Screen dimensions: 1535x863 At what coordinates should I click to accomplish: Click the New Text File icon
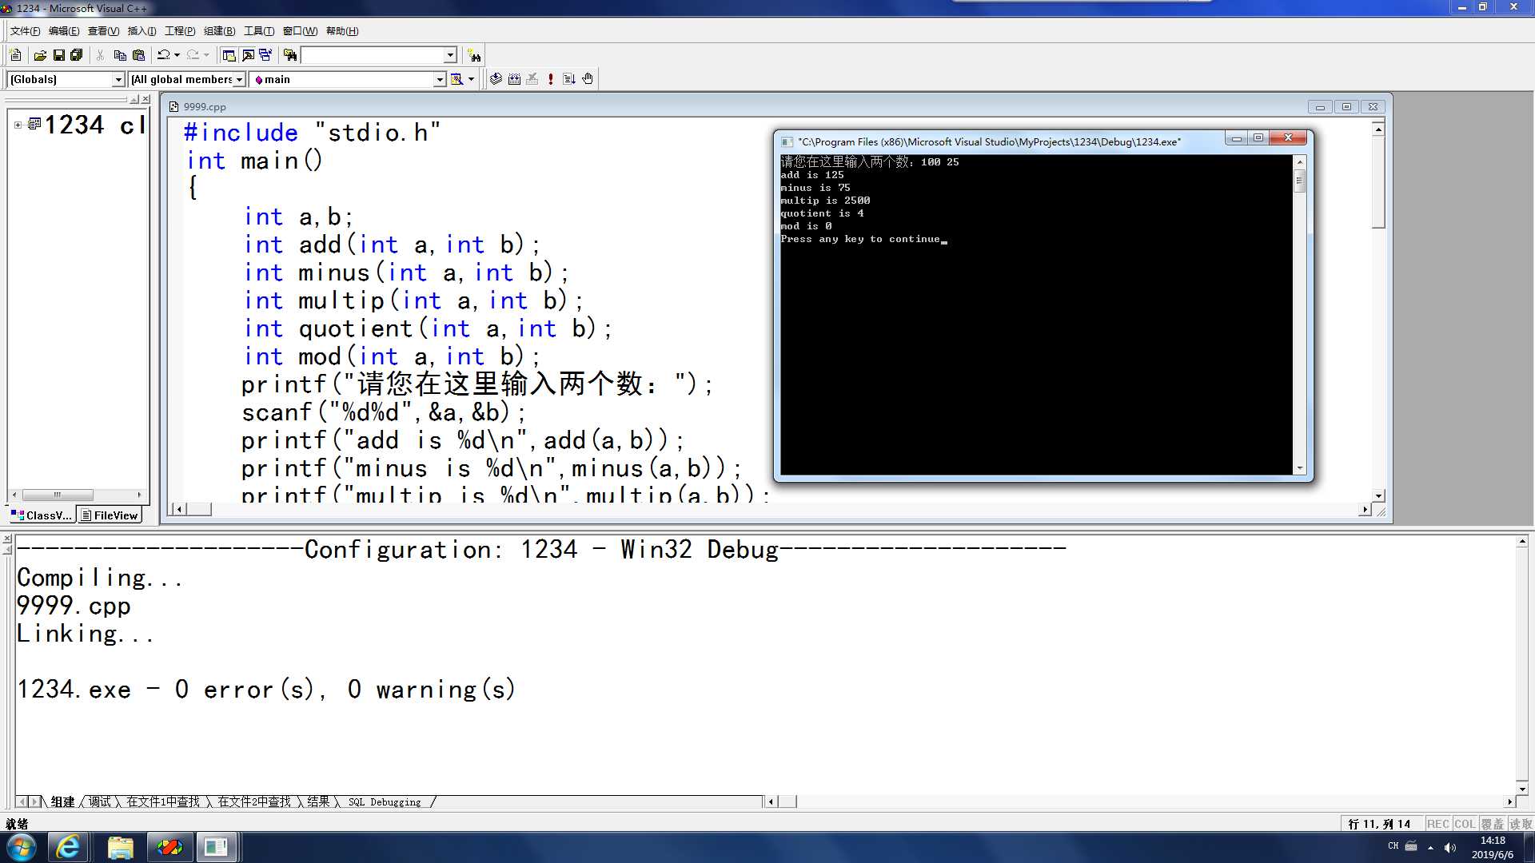tap(15, 55)
